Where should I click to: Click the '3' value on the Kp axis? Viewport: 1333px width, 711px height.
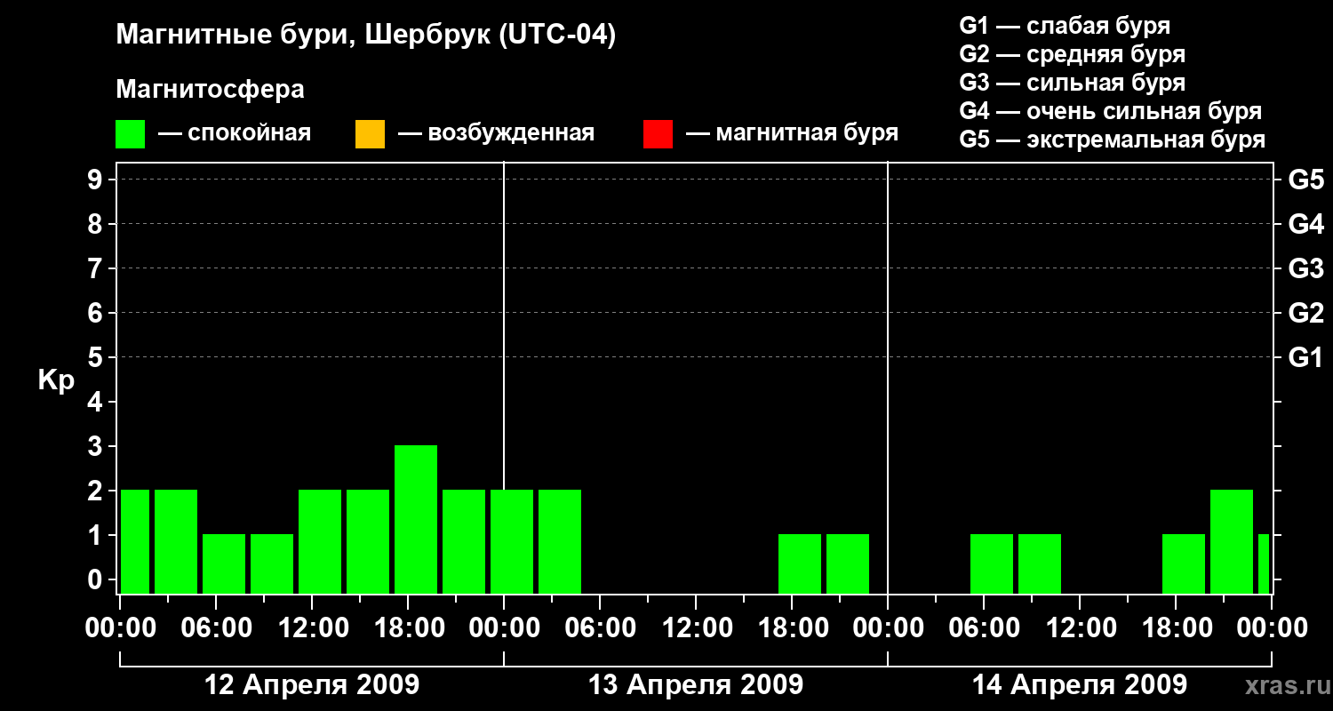click(x=97, y=446)
